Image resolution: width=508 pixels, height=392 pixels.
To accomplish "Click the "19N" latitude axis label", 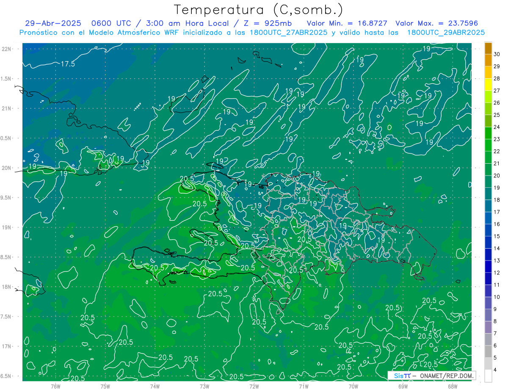I will 7,228.
